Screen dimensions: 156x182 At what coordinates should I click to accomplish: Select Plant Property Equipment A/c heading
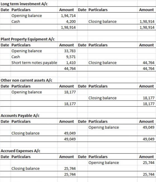click(x=28, y=39)
